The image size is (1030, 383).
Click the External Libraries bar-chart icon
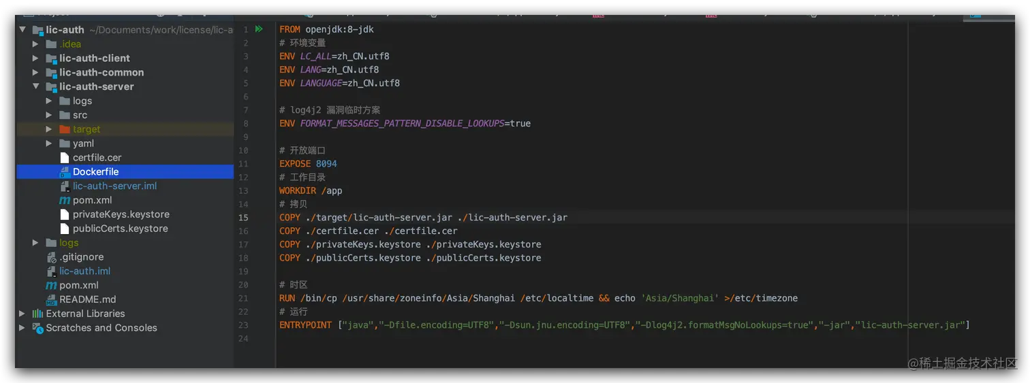(x=37, y=314)
